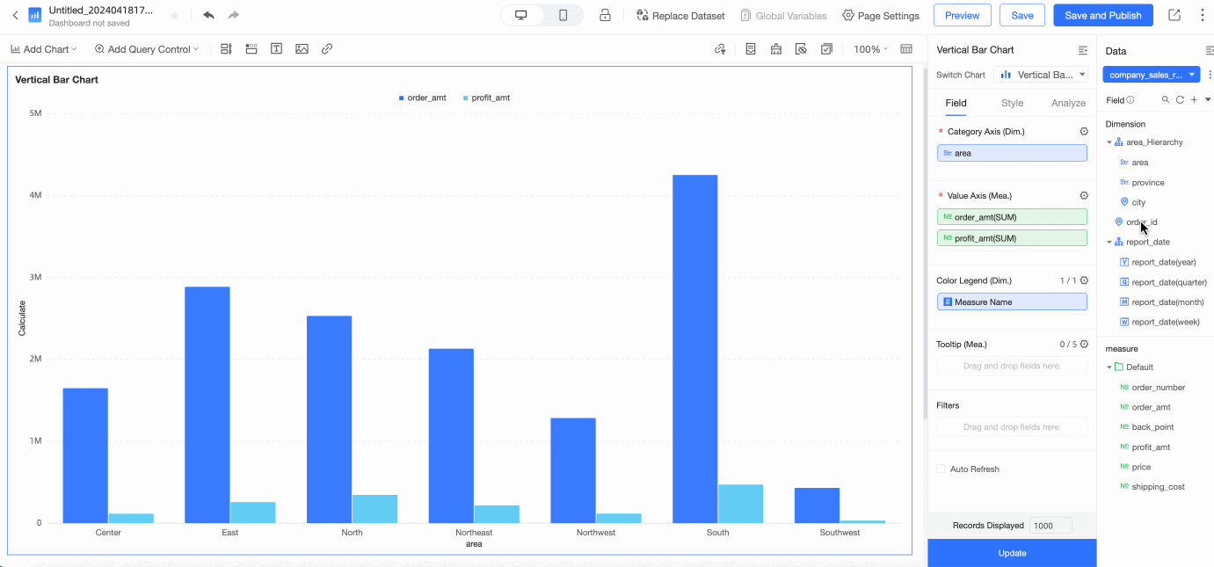Image resolution: width=1214 pixels, height=567 pixels.
Task: Open the company_sales dataset dropdown
Action: 1152,75
